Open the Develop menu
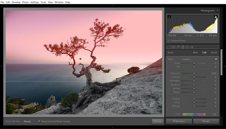The width and height of the screenshot is (226, 129). pos(16,2)
